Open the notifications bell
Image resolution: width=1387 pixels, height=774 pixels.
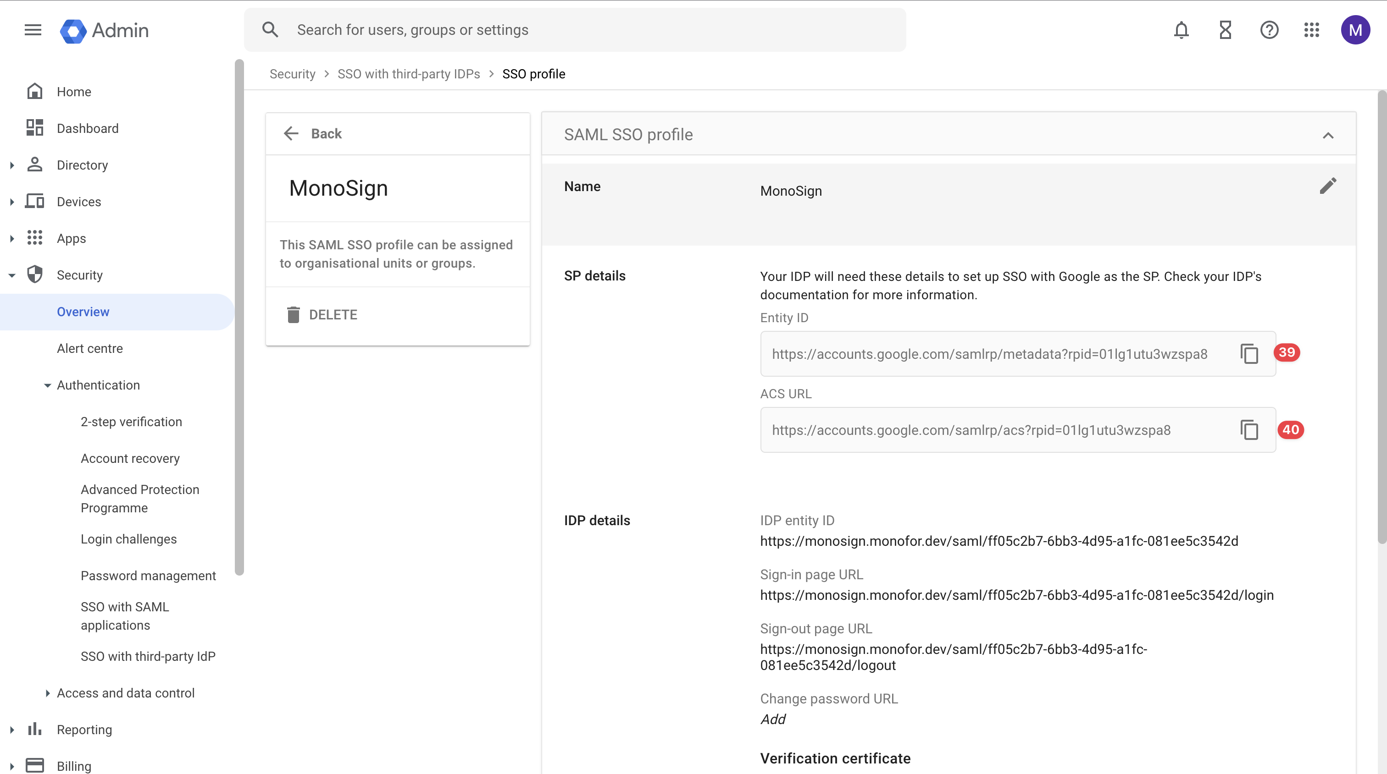pyautogui.click(x=1181, y=30)
